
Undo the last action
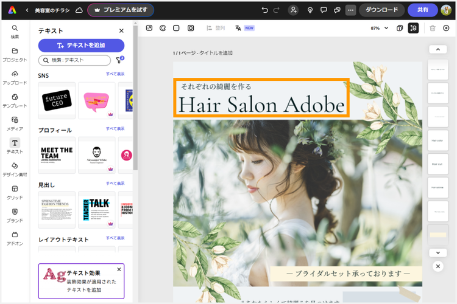point(264,10)
